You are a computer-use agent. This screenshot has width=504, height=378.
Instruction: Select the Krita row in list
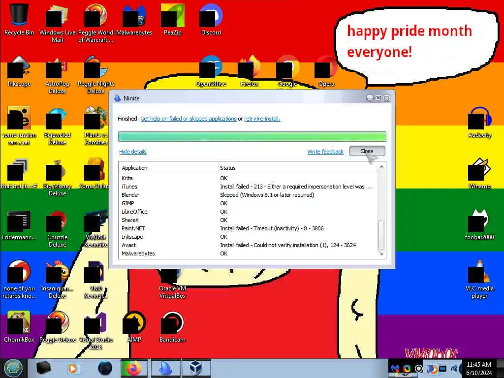[248, 178]
